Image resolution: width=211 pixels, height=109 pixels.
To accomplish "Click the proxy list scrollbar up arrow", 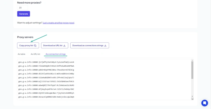I will (192, 60).
